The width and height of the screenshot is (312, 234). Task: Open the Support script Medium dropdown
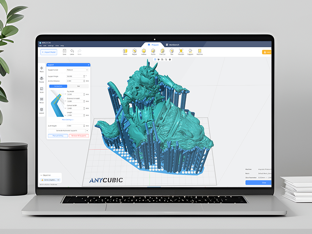tap(77, 70)
